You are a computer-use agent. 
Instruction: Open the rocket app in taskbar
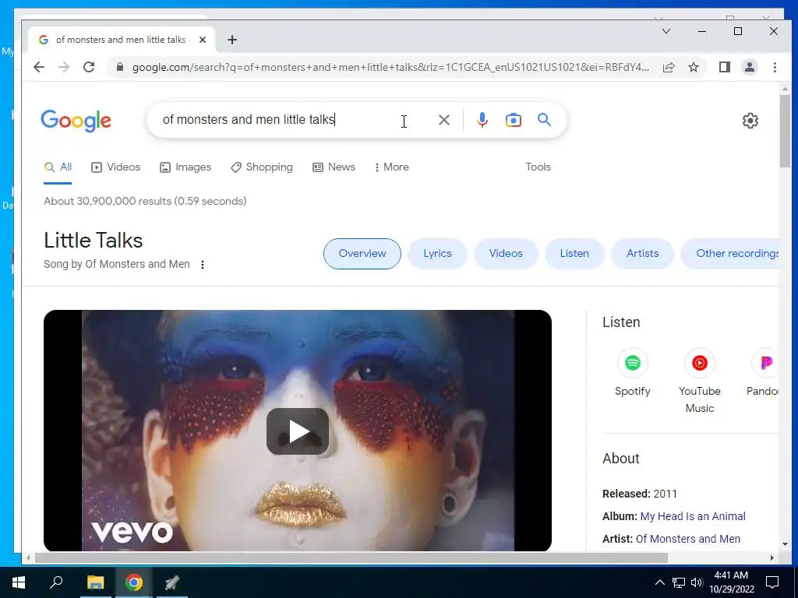[172, 582]
